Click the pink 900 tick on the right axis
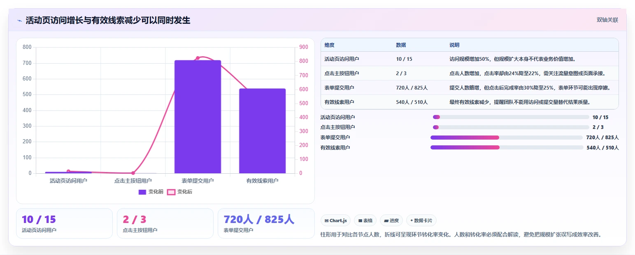The width and height of the screenshot is (635, 255). tap(304, 47)
